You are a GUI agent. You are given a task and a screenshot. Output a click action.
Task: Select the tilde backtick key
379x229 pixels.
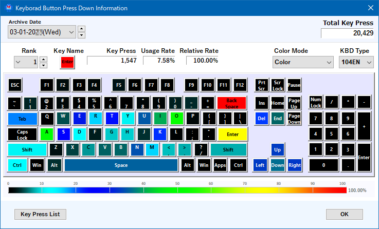[x=14, y=103]
